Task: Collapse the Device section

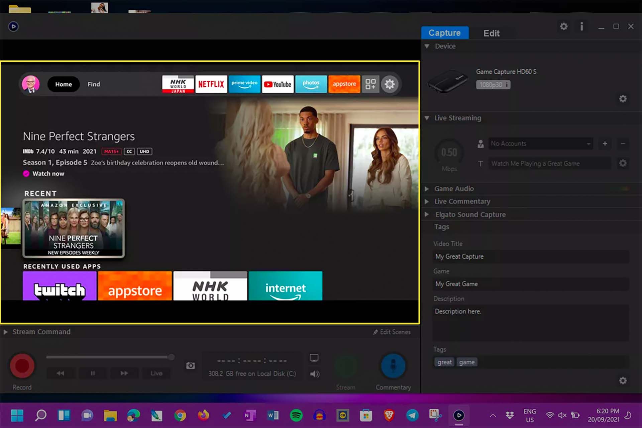Action: pyautogui.click(x=427, y=46)
